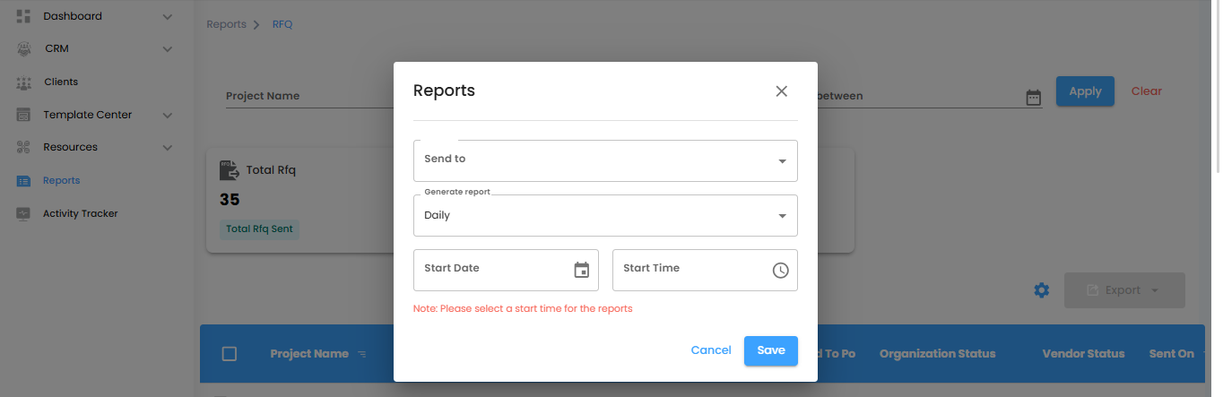Screen dimensions: 1223x397
Task: Click the Resources sidebar icon
Action: 24,147
